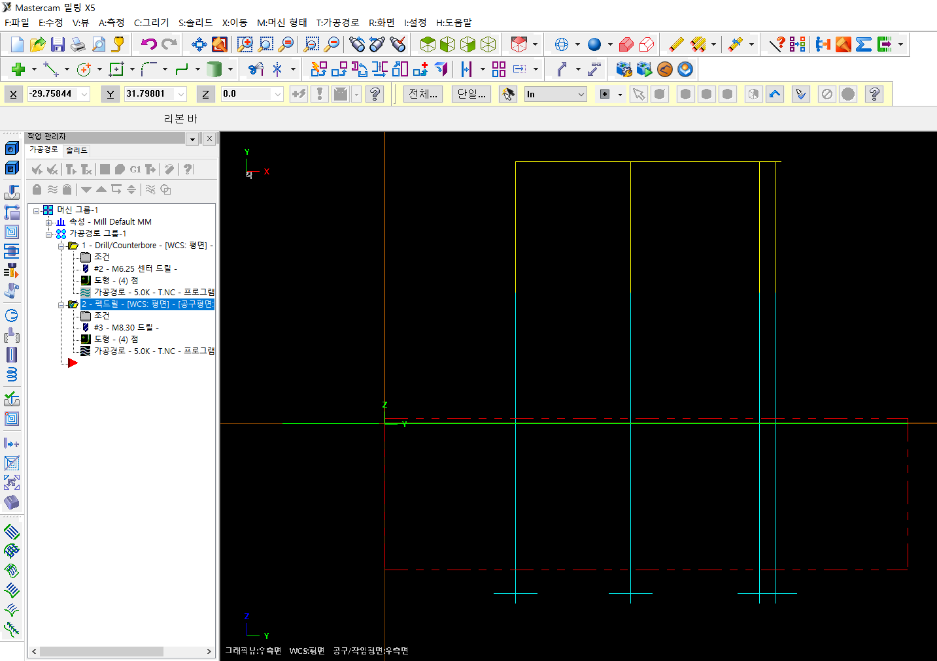Viewport: 937px width, 661px height.
Task: Expand the 속성 - Mill Default MM node
Action: point(48,222)
